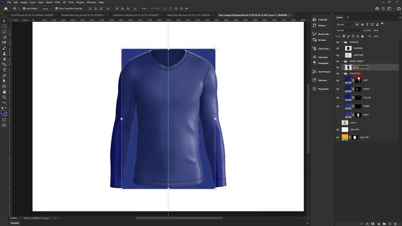Image resolution: width=402 pixels, height=226 pixels.
Task: Open the Normal blend mode dropdown
Action: [349, 31]
